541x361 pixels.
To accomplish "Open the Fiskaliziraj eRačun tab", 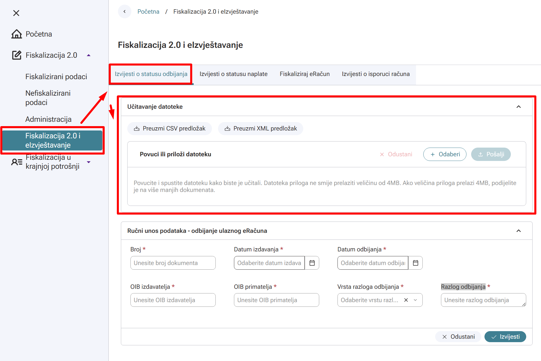I will coord(304,74).
